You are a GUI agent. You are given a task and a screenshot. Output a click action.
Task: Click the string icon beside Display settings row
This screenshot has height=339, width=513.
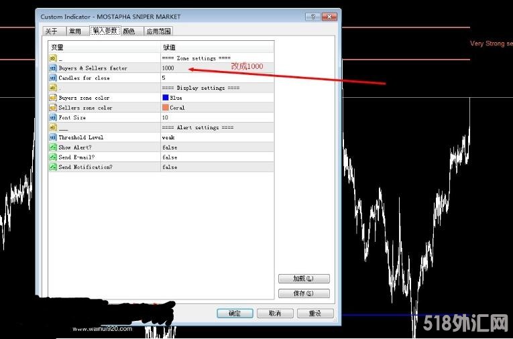point(53,88)
